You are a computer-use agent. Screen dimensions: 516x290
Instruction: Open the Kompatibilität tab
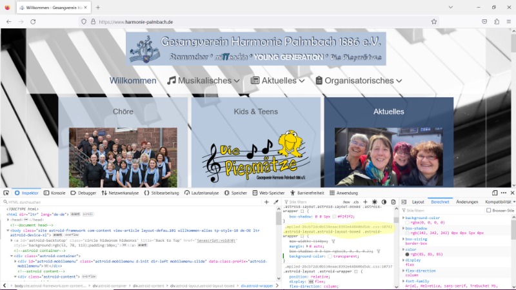[x=498, y=202]
